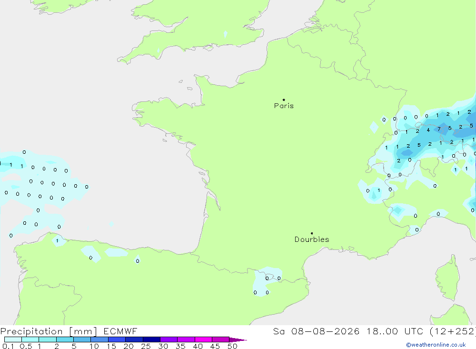
Task: Pick the legend swatch between 35 and 40
Action: click(186, 339)
